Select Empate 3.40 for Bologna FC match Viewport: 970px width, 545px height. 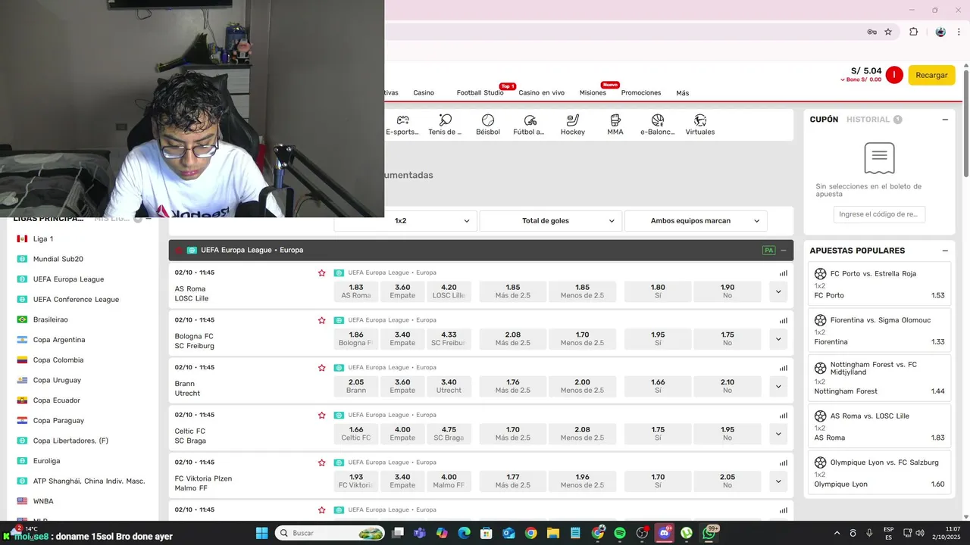[x=402, y=339]
